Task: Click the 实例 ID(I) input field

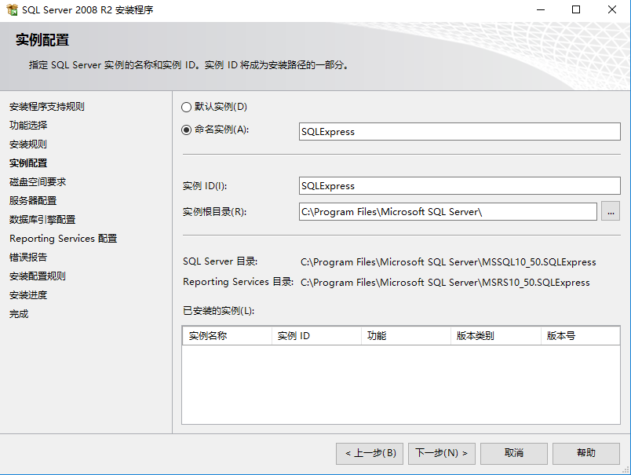Action: (x=460, y=186)
